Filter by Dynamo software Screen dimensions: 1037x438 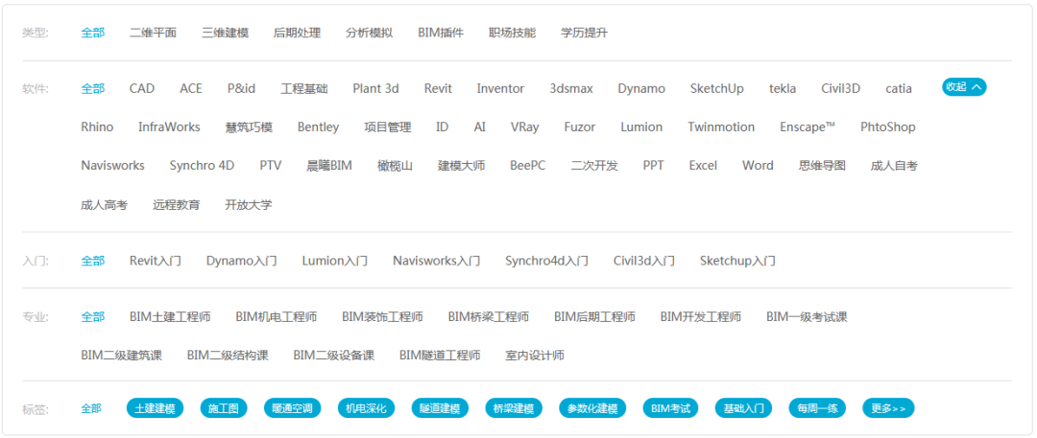(x=641, y=88)
